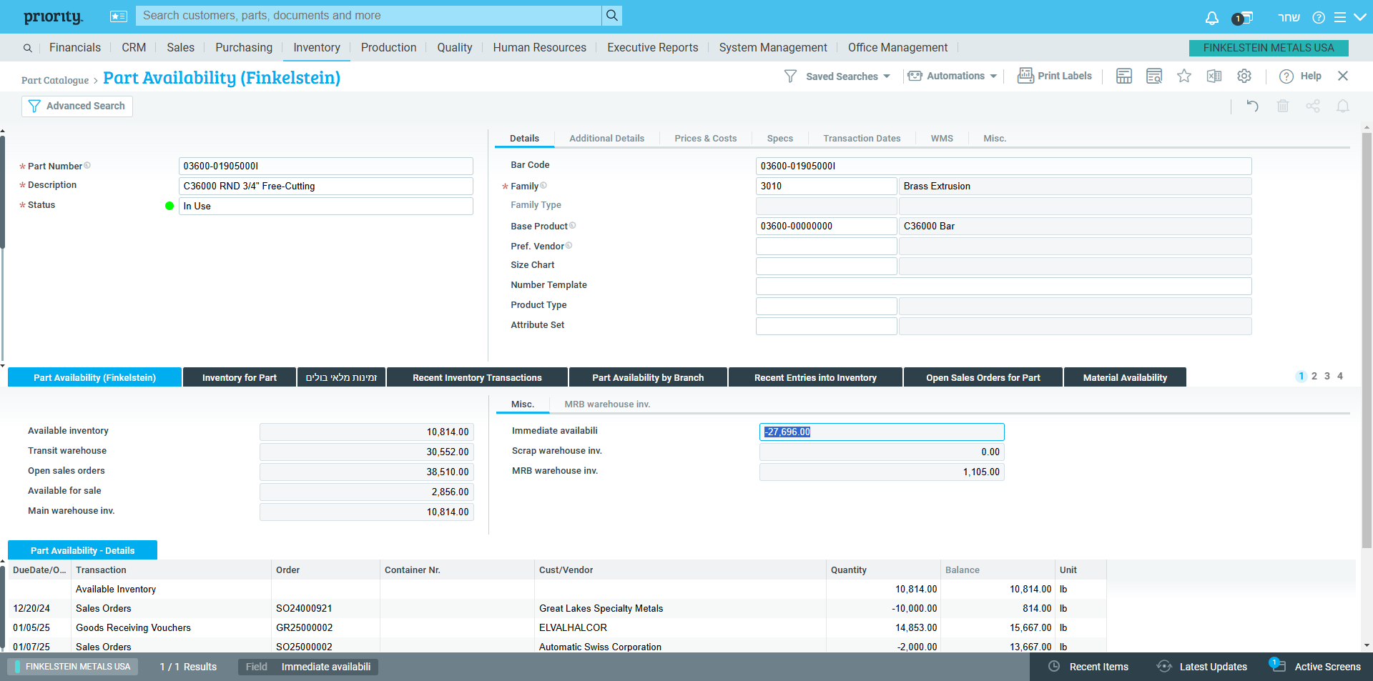Image resolution: width=1373 pixels, height=681 pixels.
Task: Click the trash delete icon
Action: [x=1283, y=106]
